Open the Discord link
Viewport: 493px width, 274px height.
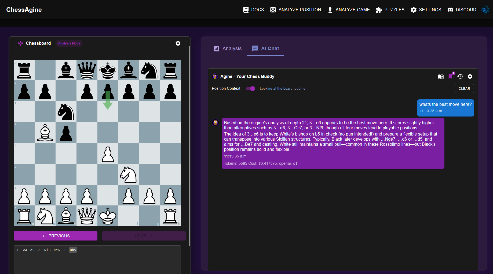462,10
